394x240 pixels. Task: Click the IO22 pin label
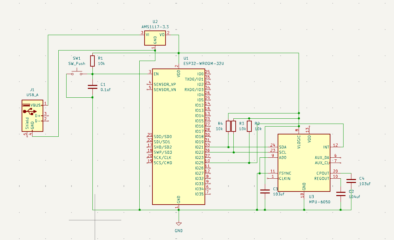(x=199, y=152)
